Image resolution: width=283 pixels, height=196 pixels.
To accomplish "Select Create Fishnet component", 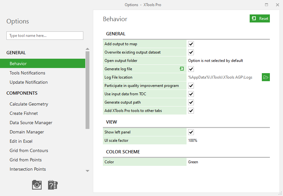I will pyautogui.click(x=24, y=113).
